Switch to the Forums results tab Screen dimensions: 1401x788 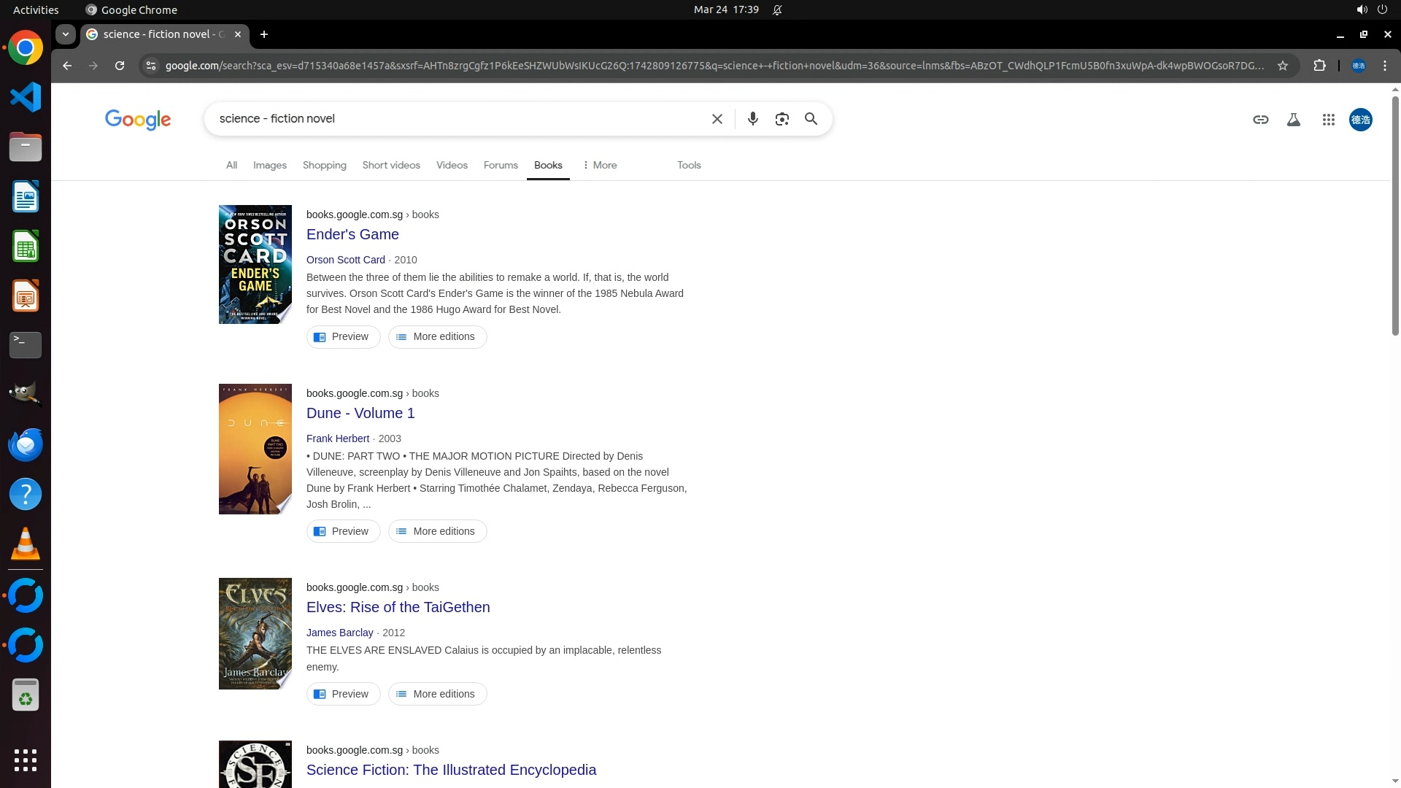pyautogui.click(x=500, y=165)
